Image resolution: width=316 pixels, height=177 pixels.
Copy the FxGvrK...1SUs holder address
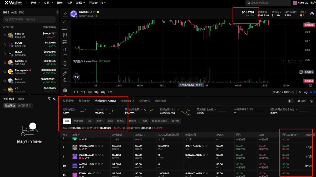click(x=96, y=145)
